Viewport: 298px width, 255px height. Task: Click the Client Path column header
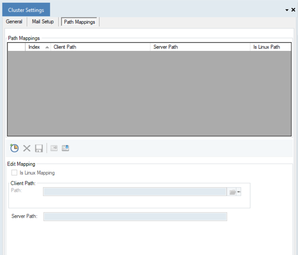click(100, 47)
